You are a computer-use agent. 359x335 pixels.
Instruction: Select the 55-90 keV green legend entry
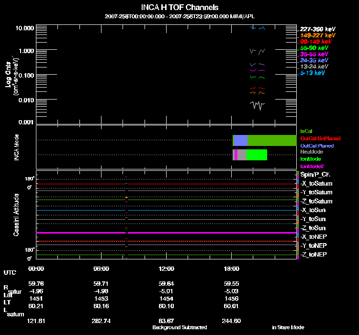pos(314,48)
